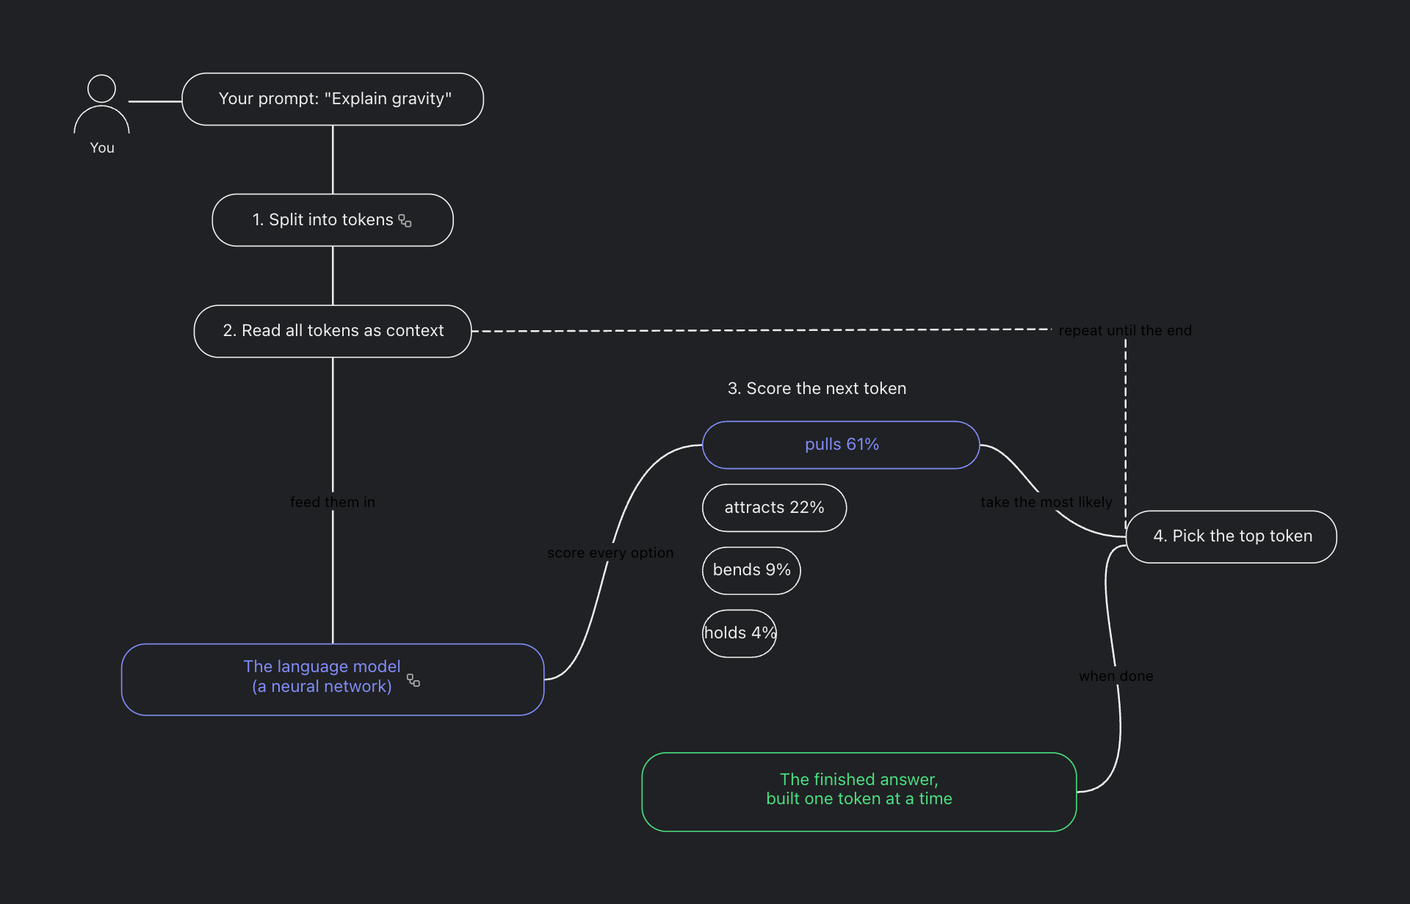Select The finished answer node
This screenshot has width=1410, height=904.
click(x=859, y=792)
